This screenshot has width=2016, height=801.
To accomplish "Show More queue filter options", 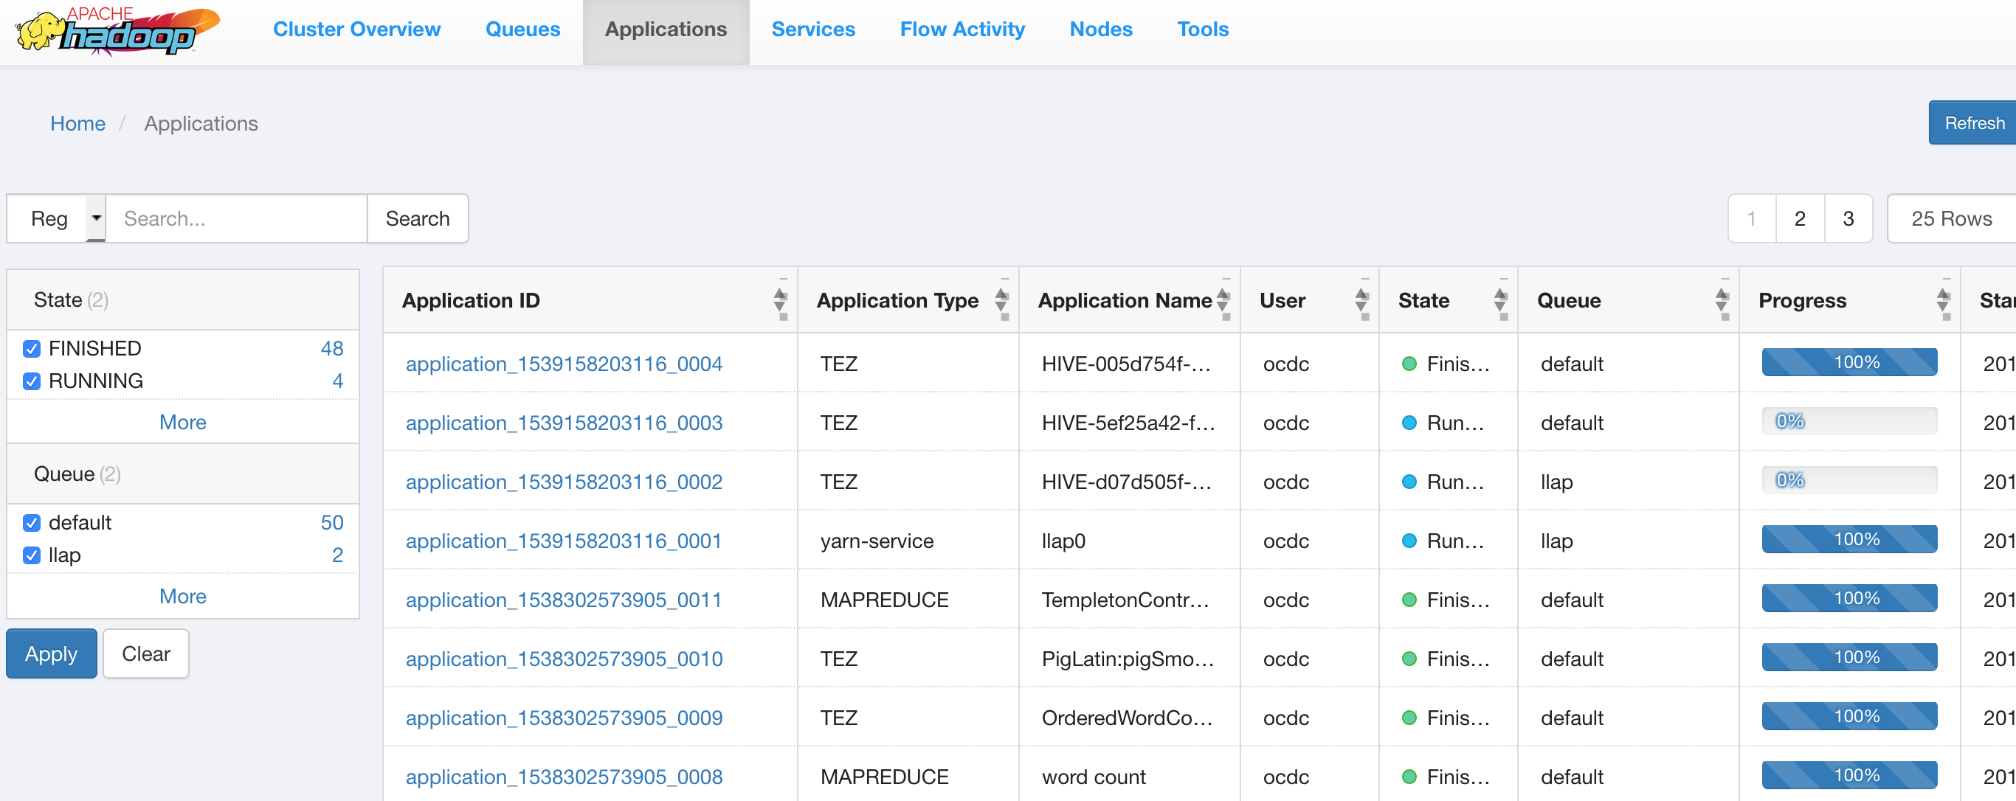I will click(x=182, y=596).
